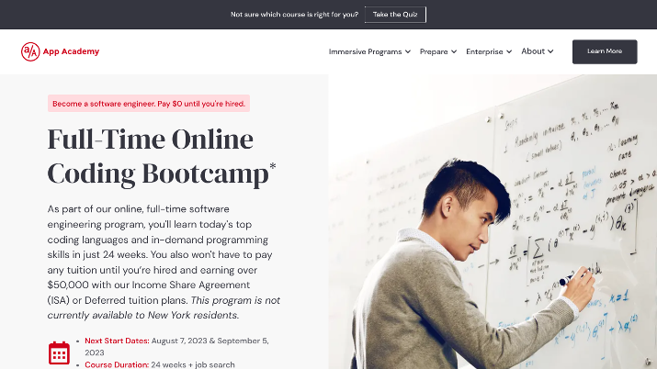
Task: Click the whiteboard student hero image
Action: coord(493,222)
